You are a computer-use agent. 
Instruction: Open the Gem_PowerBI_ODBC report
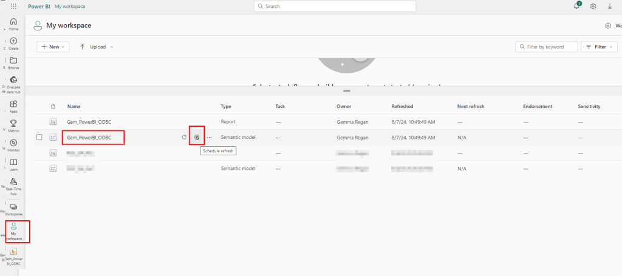pyautogui.click(x=89, y=122)
